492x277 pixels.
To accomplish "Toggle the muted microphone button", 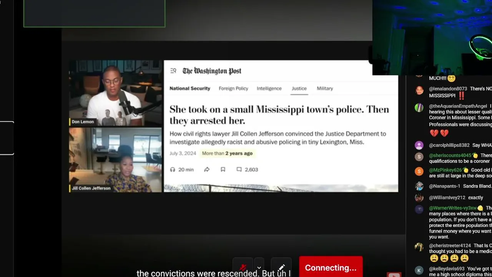I will [x=243, y=267].
